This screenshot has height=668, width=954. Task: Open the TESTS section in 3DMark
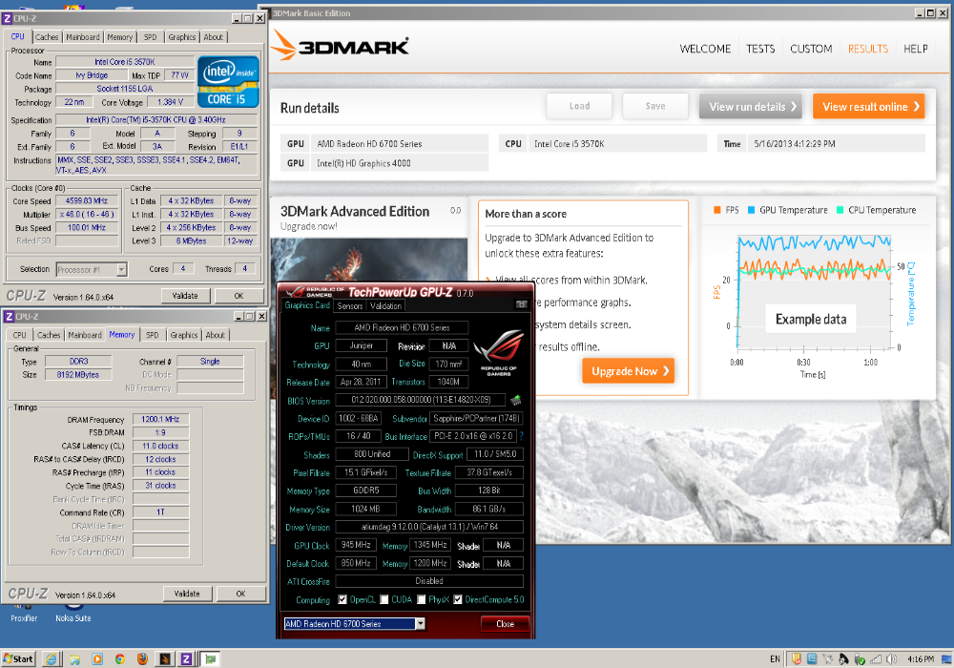760,49
